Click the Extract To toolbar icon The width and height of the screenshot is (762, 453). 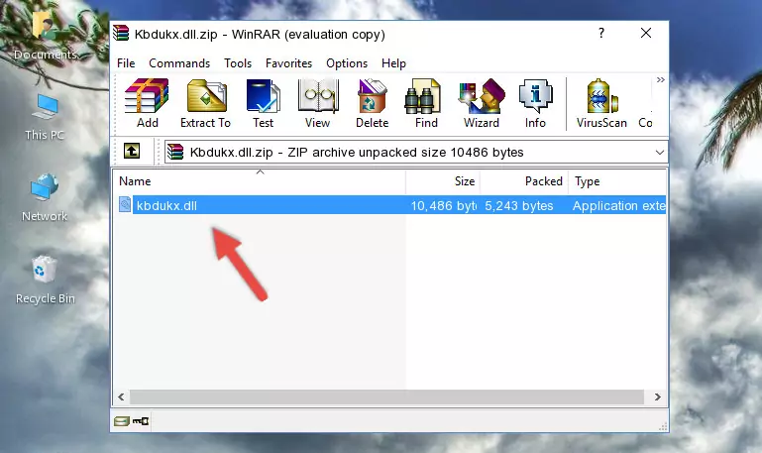205,103
